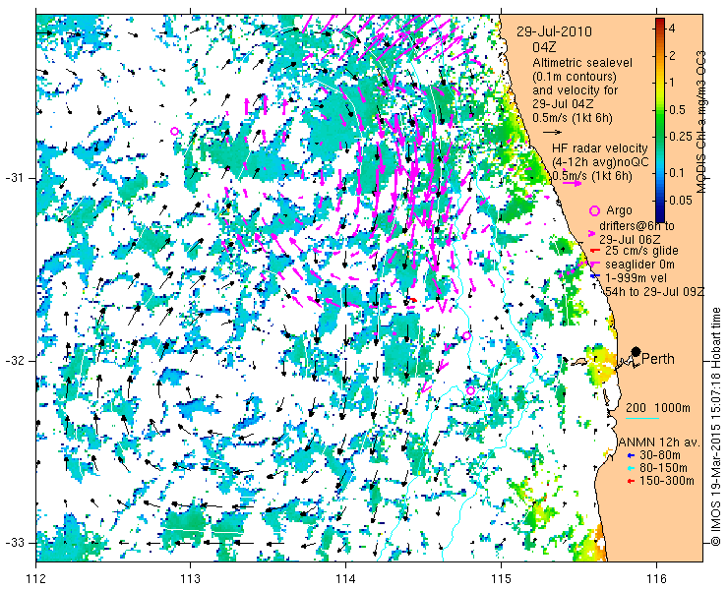Click the red seaglider marker on the map
The height and width of the screenshot is (590, 728).
413,300
